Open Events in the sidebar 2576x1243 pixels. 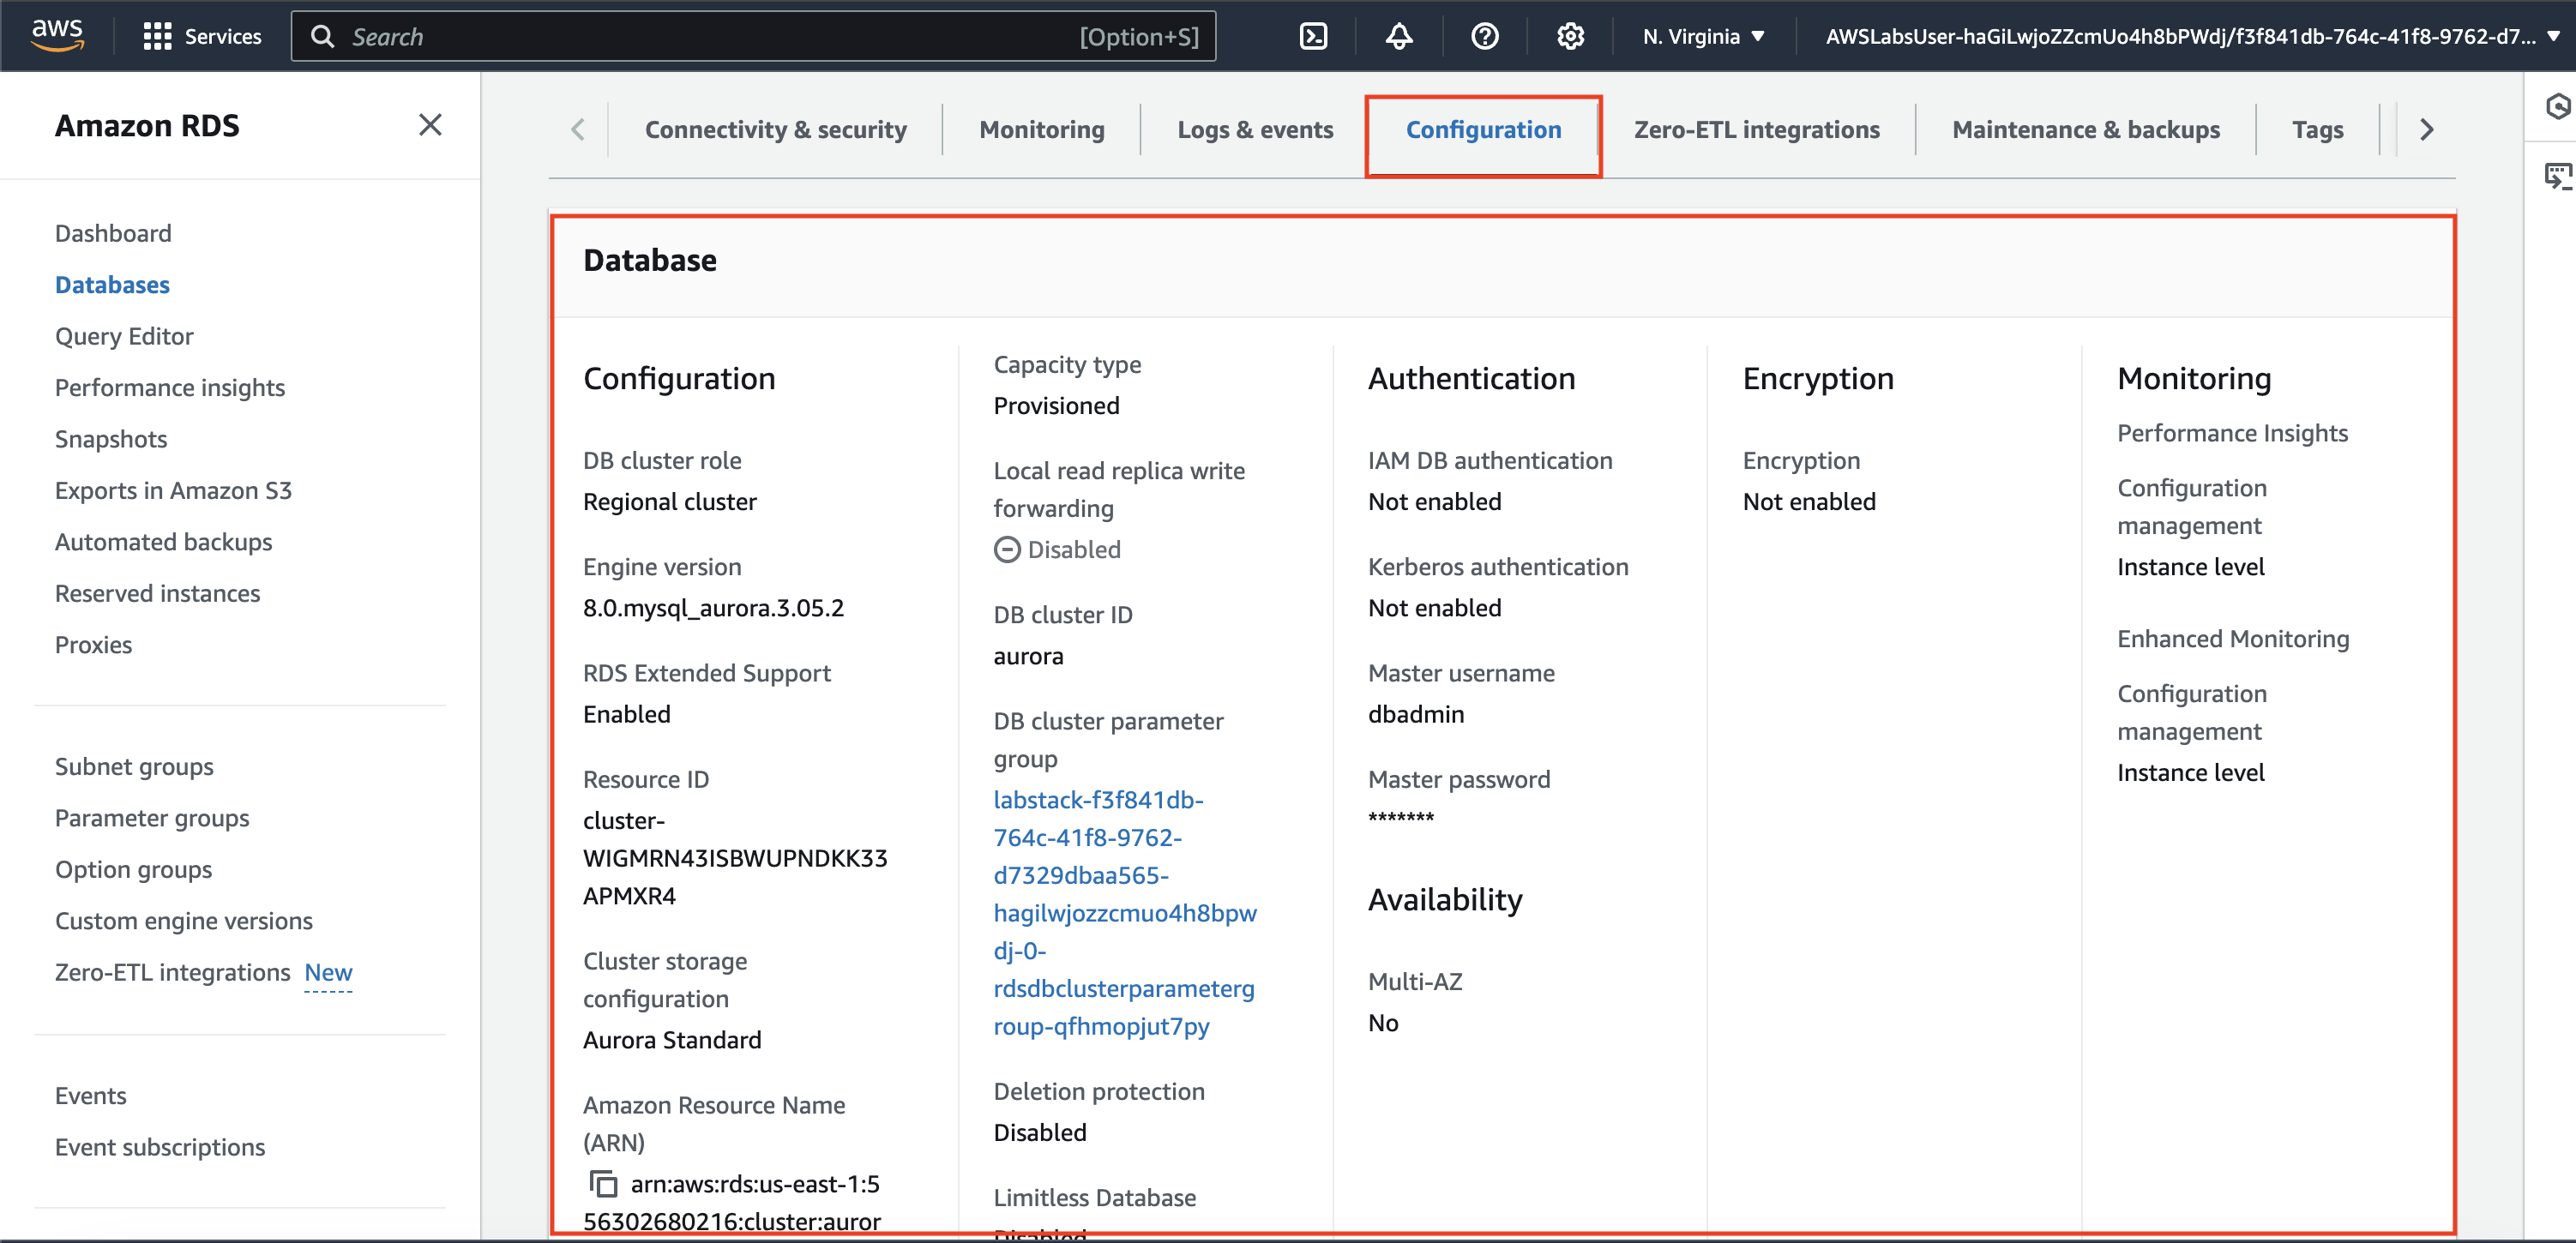point(90,1096)
